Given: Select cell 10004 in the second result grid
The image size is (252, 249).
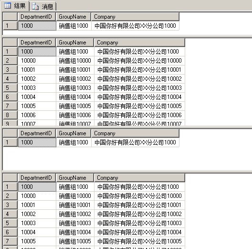Looking at the screenshot, I should [37, 97].
